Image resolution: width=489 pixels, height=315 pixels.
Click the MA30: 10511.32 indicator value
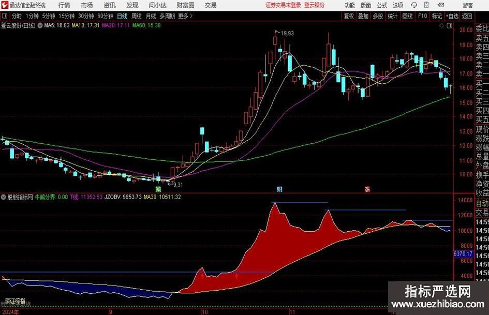[162, 197]
